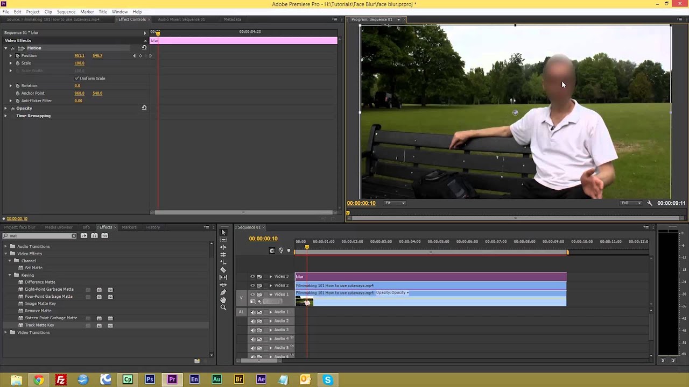Select the Hand tool

[223, 300]
